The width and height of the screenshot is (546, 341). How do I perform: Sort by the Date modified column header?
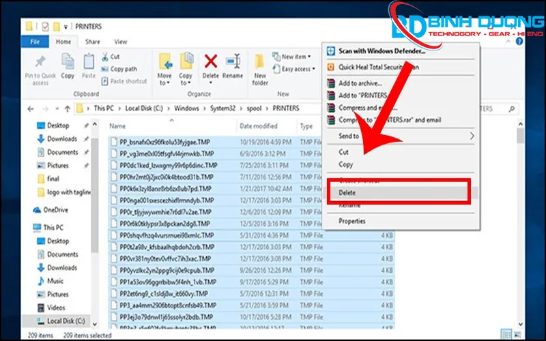pos(259,126)
